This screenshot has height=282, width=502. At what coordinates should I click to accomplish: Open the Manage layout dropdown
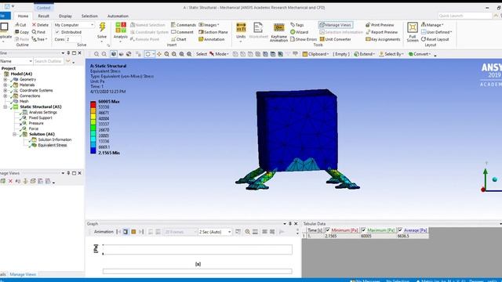point(432,24)
